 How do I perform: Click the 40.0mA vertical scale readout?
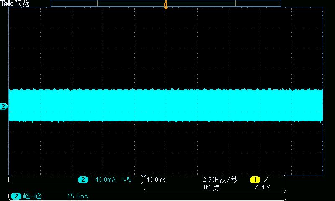105,180
